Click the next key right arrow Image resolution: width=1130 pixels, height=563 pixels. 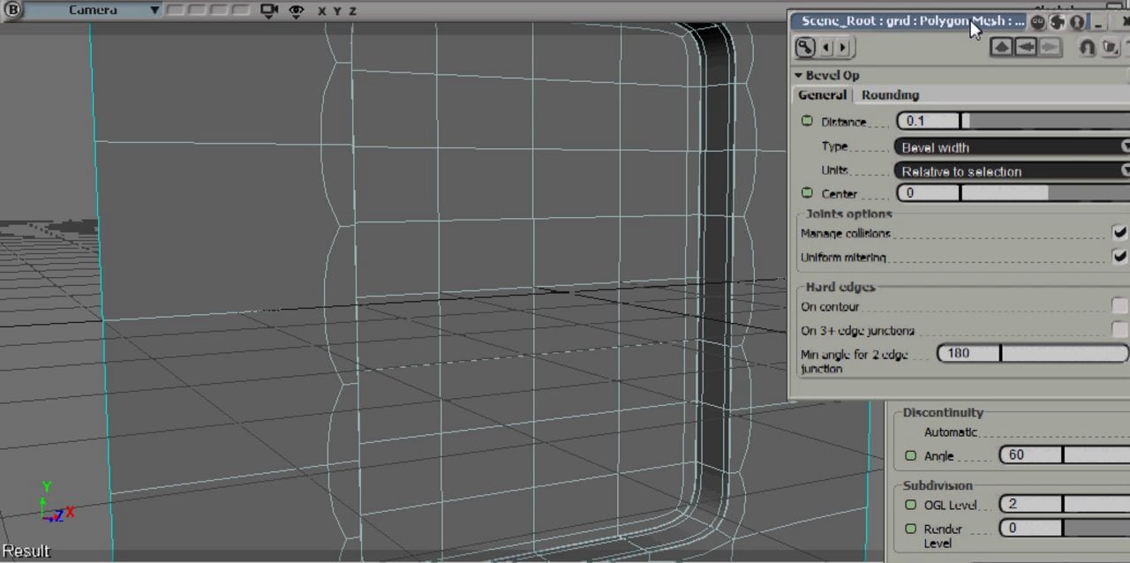click(x=842, y=47)
